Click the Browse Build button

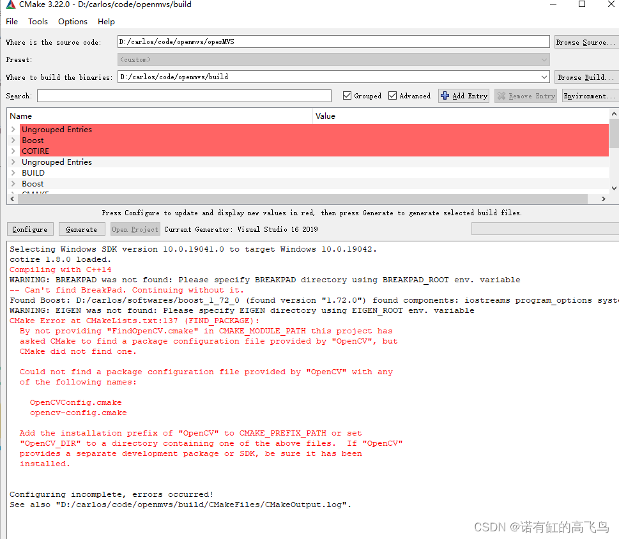(x=586, y=77)
